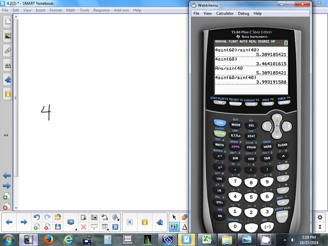The width and height of the screenshot is (328, 246).
Task: Select the Text tool letter A
Action: click(184, 227)
